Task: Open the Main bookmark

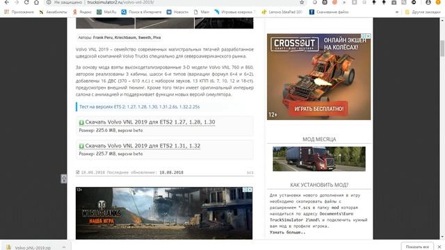Action: (x=202, y=12)
